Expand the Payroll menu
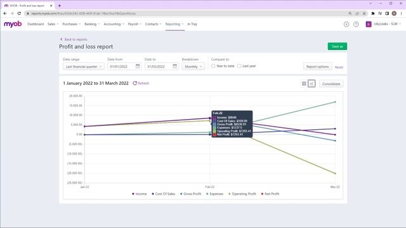Viewport: 406px width, 228px height. point(134,24)
